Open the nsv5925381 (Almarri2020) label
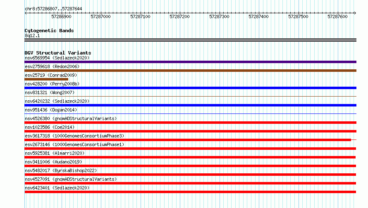The height and width of the screenshot is (208, 368). [x=55, y=153]
